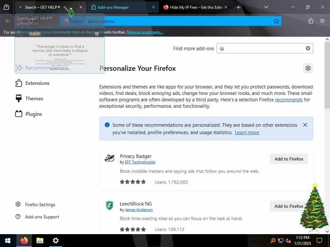Switch to the Hide My IP Free tab

coord(195,7)
